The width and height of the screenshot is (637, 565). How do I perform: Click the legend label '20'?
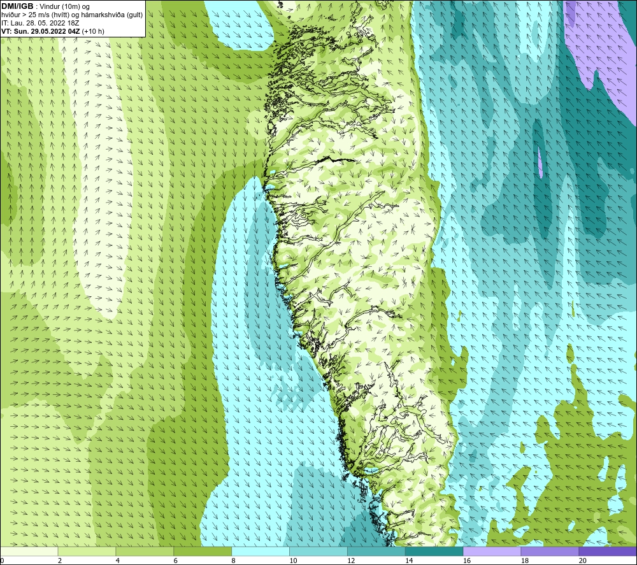click(583, 561)
